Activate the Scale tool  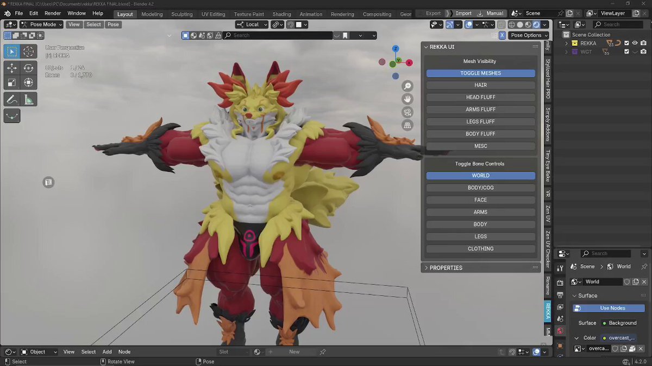click(12, 83)
